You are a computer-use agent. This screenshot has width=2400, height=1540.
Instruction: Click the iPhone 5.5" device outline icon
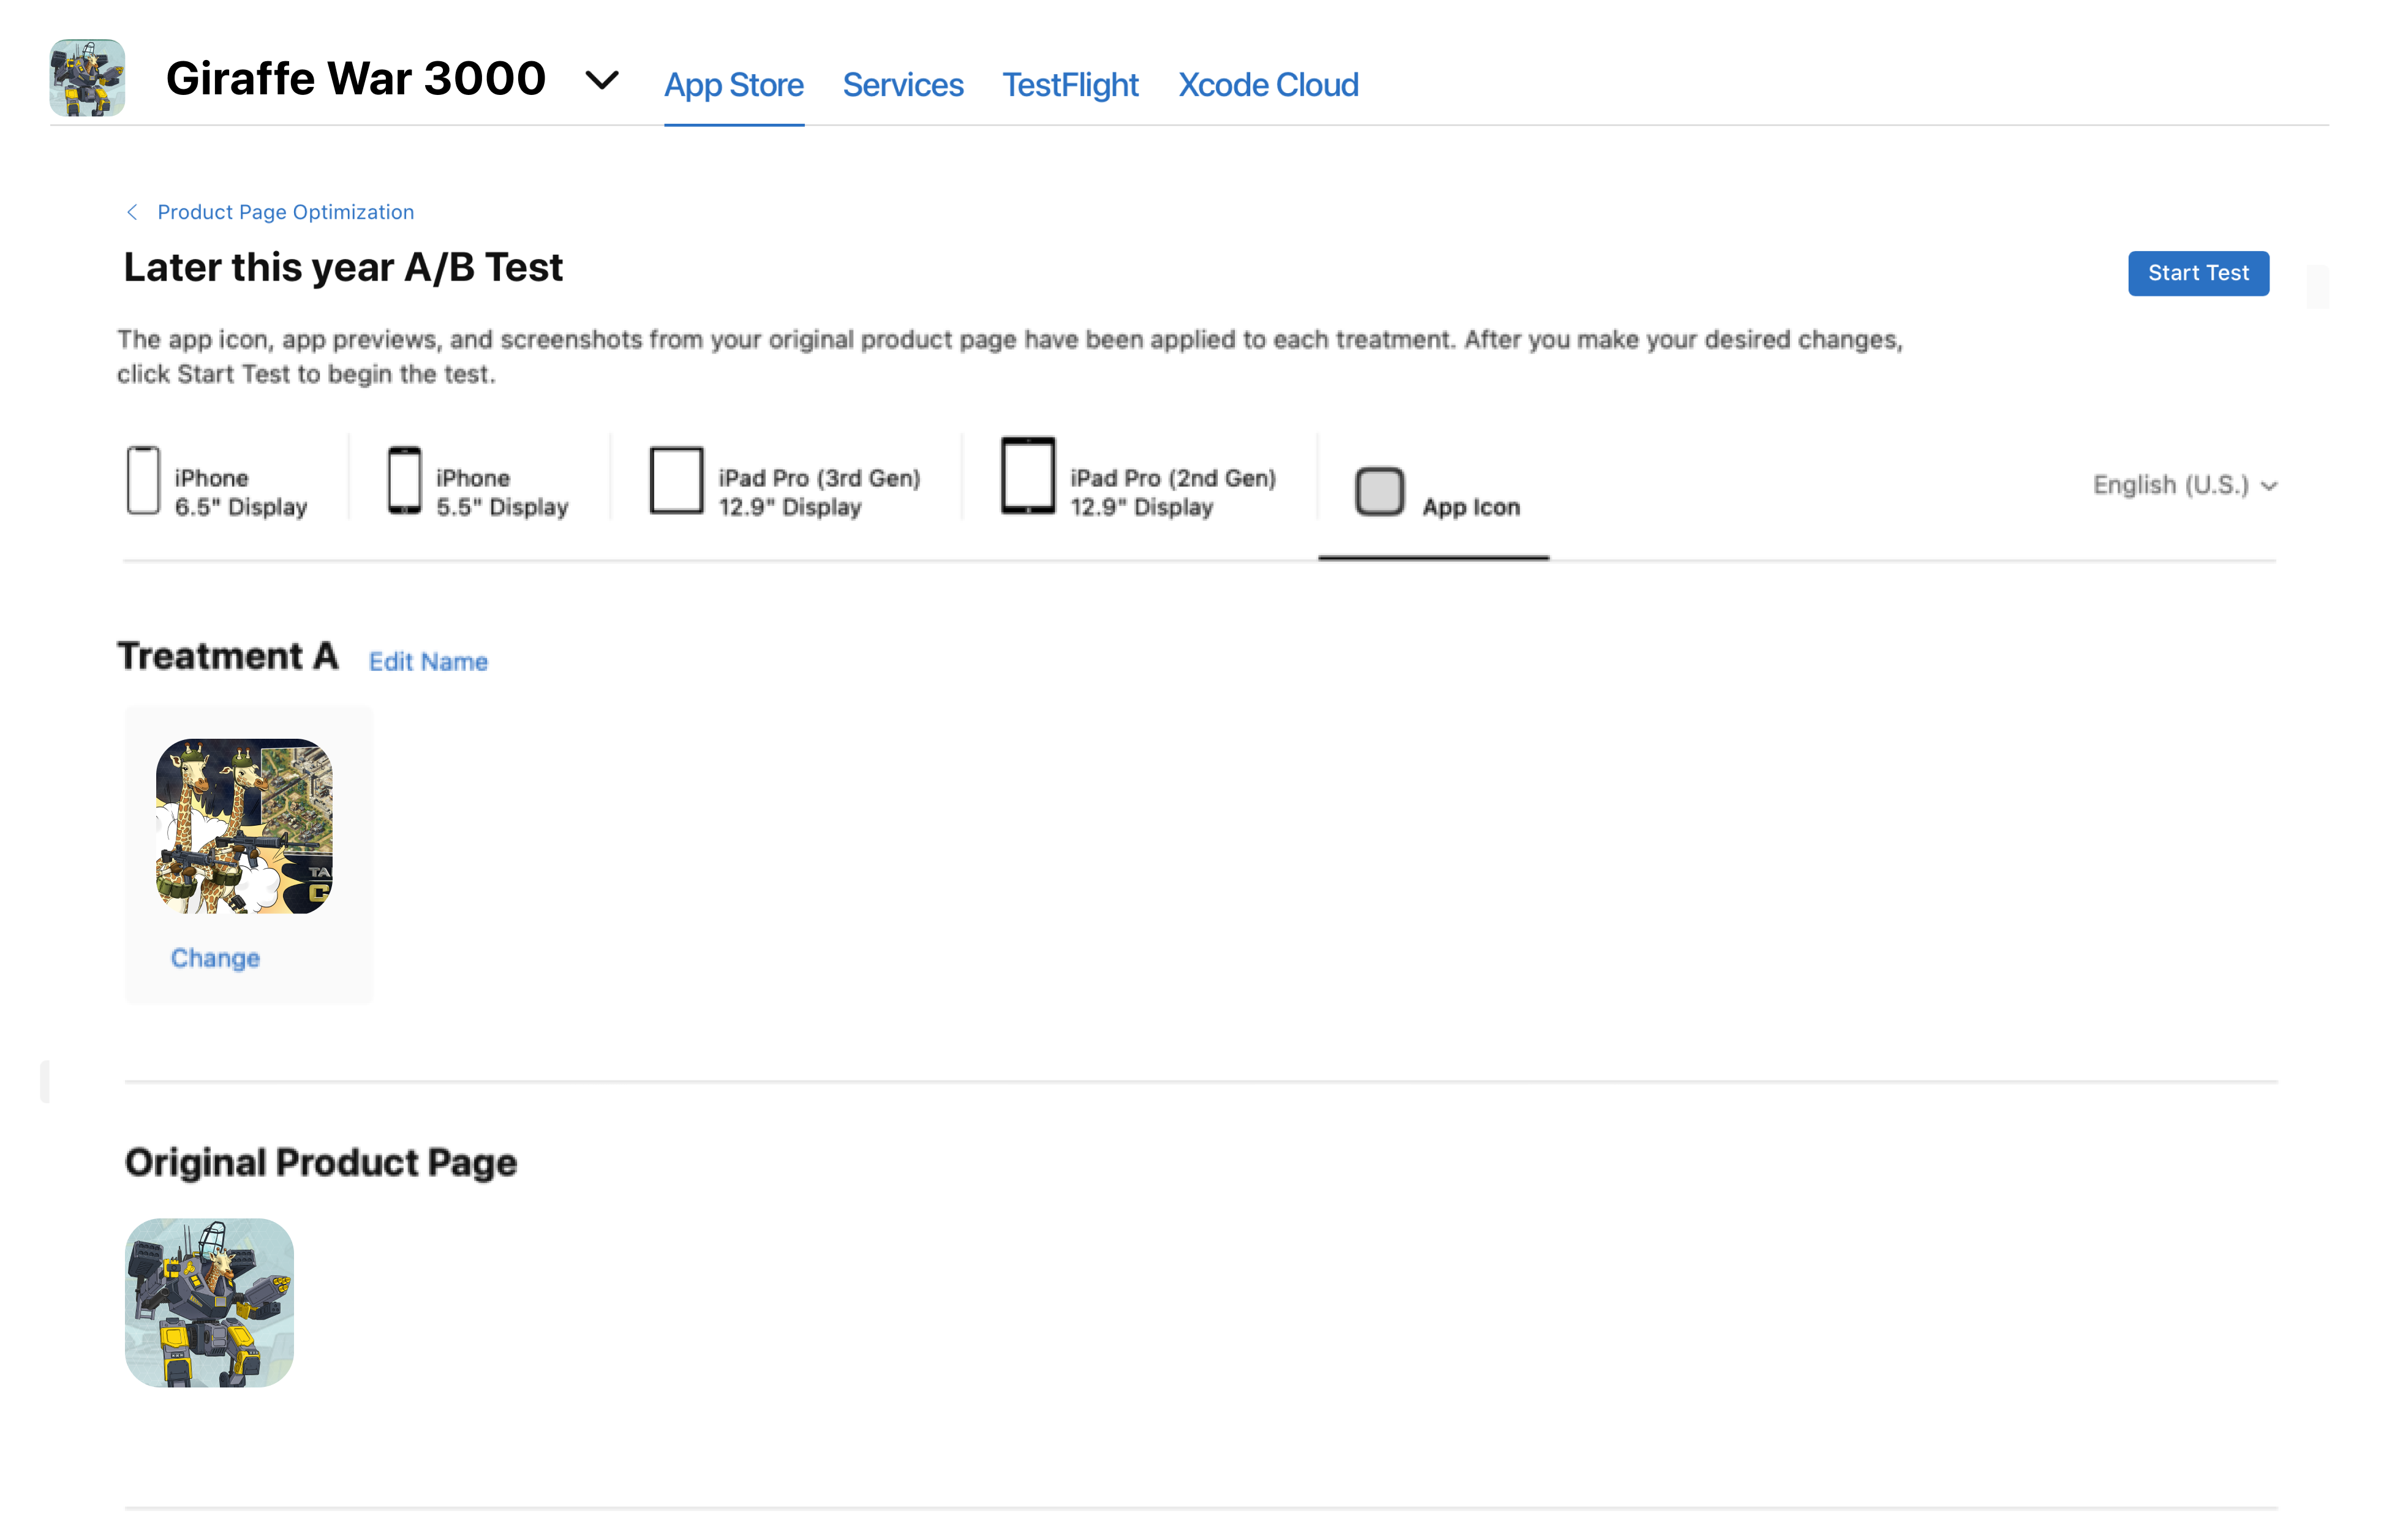pyautogui.click(x=404, y=481)
